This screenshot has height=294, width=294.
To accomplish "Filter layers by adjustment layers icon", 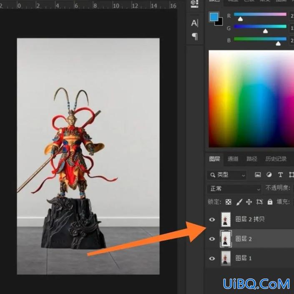I will click(269, 175).
